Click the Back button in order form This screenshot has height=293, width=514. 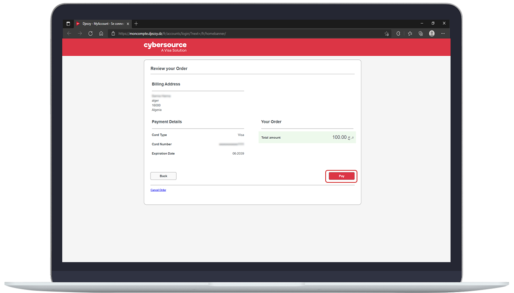tap(163, 176)
